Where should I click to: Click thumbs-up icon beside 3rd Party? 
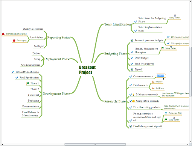pyautogui.click(x=153, y=88)
